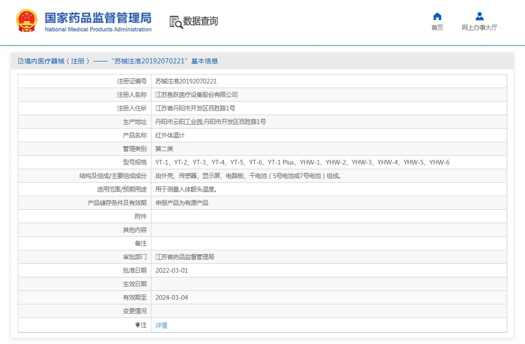Click the user icon for 网上办事大厅
The height and width of the screenshot is (344, 525).
pos(479,16)
